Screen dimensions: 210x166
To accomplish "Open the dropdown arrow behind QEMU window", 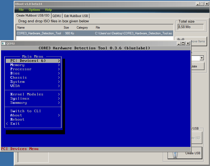I will (x=202, y=58).
